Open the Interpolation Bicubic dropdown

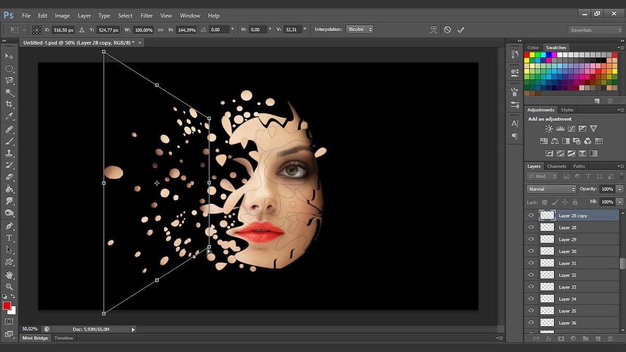click(360, 30)
